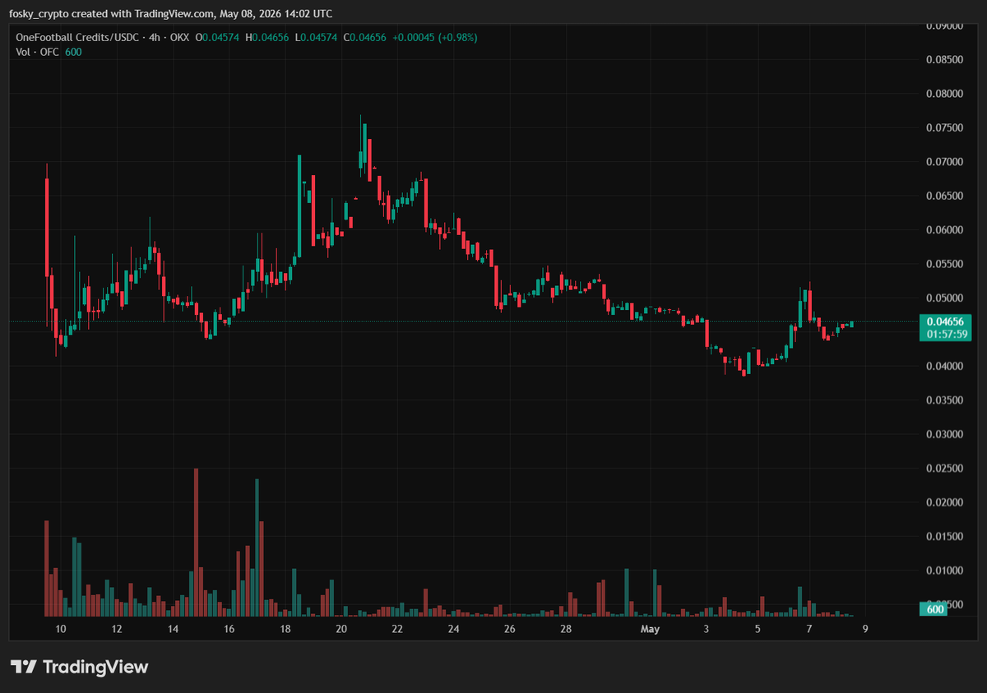Click the 0.05500 price axis label
The width and height of the screenshot is (987, 693).
(x=945, y=265)
